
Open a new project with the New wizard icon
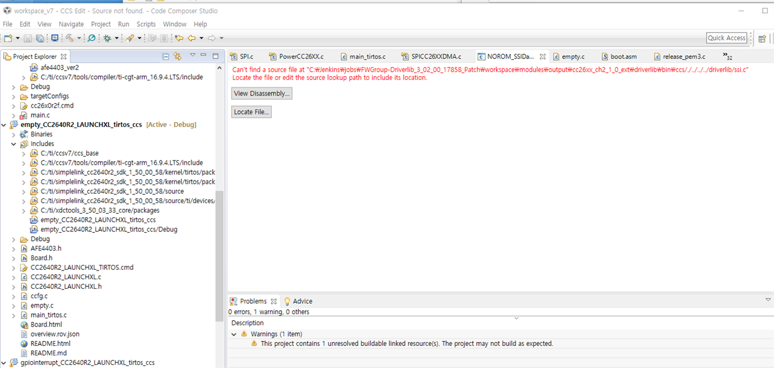(x=8, y=38)
